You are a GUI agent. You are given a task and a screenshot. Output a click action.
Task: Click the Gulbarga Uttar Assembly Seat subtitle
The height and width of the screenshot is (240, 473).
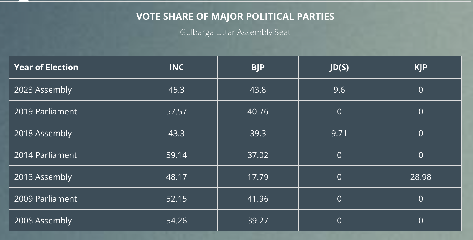coord(235,32)
